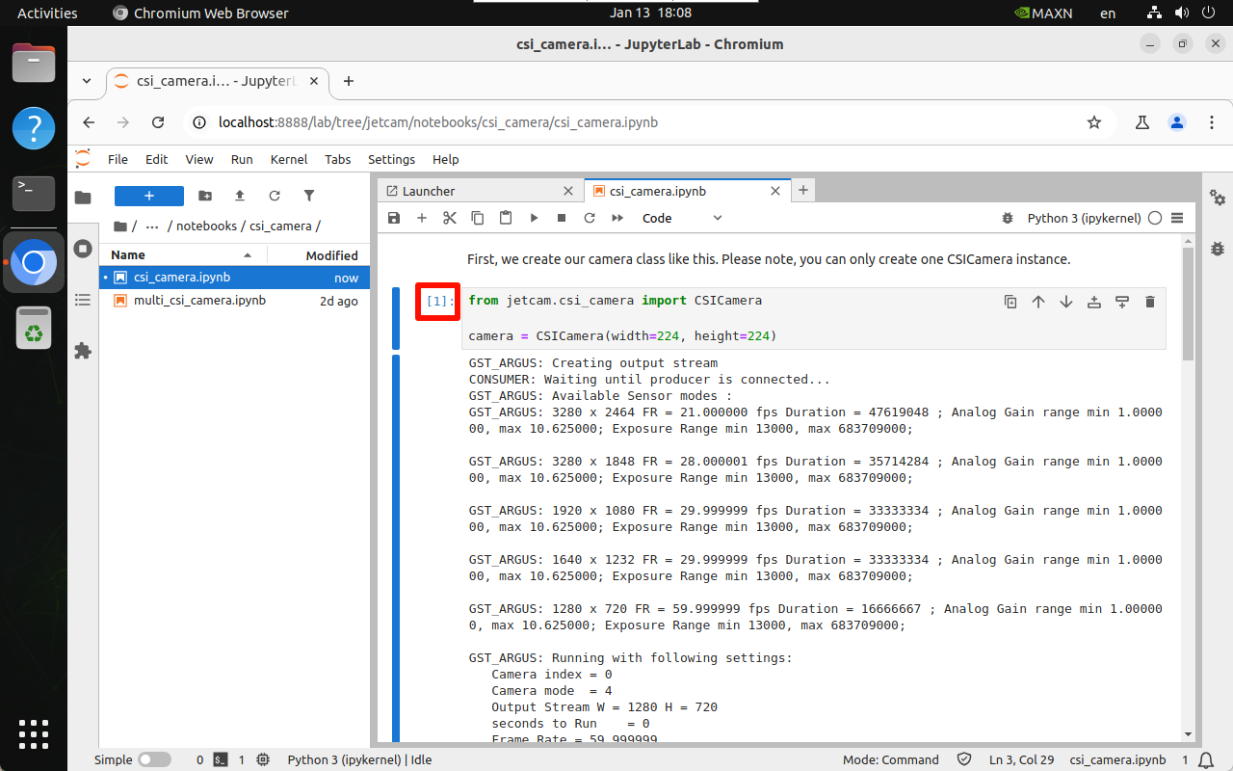Expand the Chromium tab search chevron
The image size is (1233, 771).
pyautogui.click(x=87, y=81)
